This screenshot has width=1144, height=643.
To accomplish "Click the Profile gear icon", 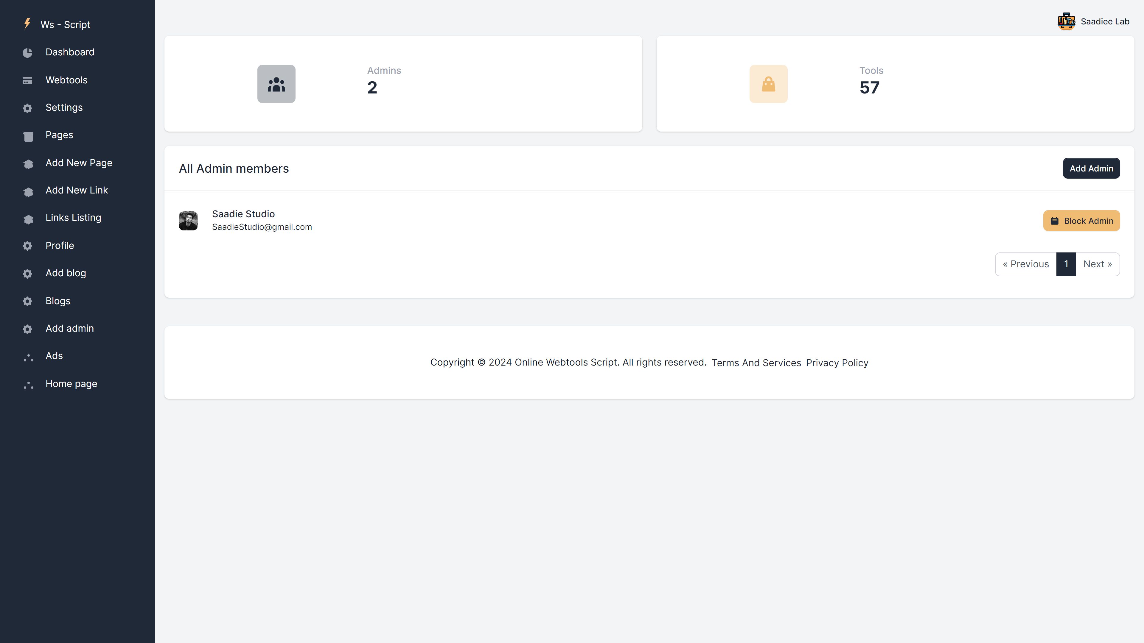I will pyautogui.click(x=27, y=246).
